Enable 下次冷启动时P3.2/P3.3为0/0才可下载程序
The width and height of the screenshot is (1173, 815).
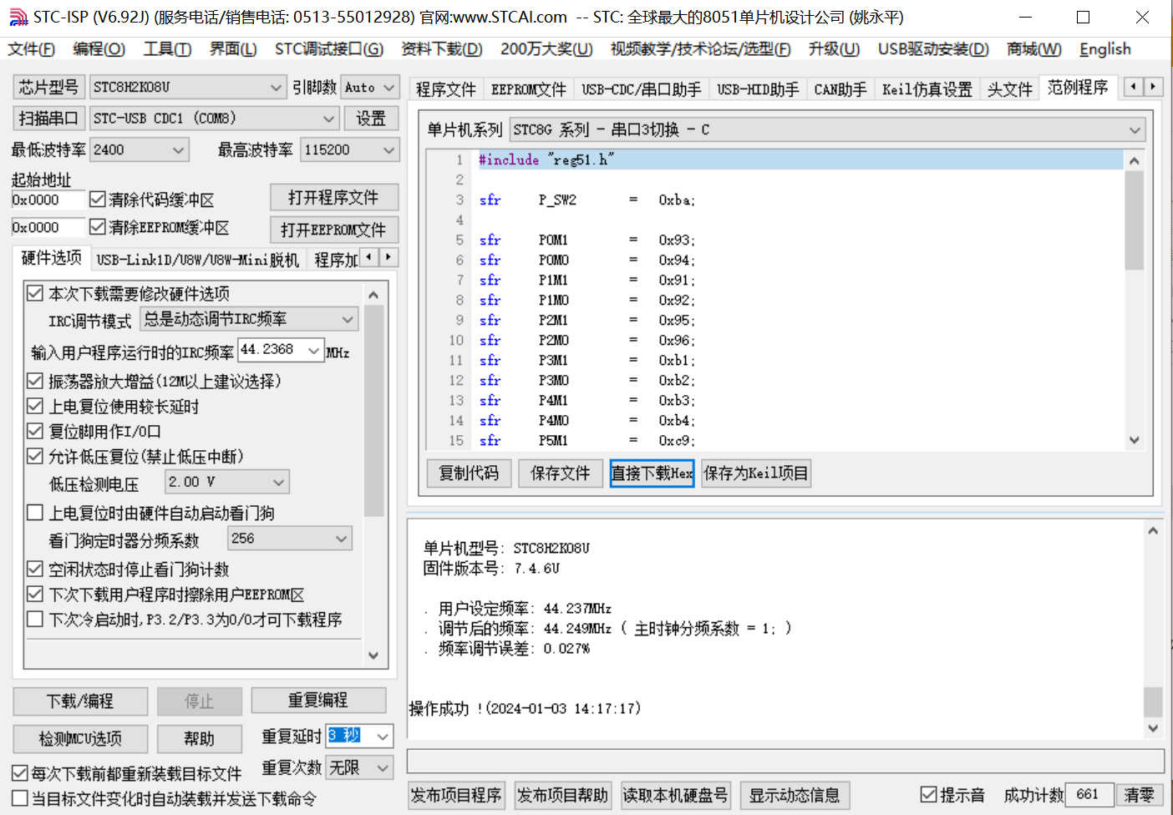pyautogui.click(x=35, y=619)
